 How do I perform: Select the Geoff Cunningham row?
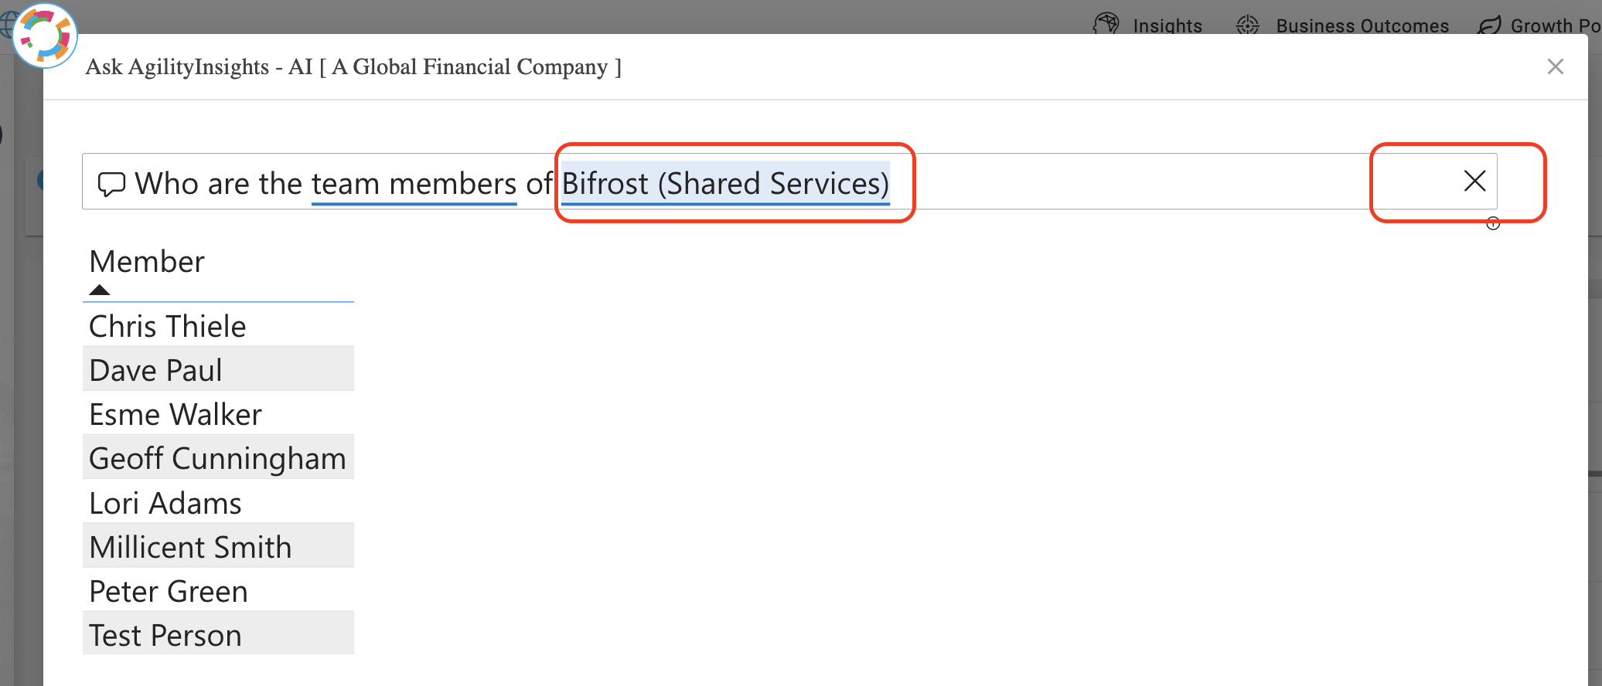[x=218, y=457]
